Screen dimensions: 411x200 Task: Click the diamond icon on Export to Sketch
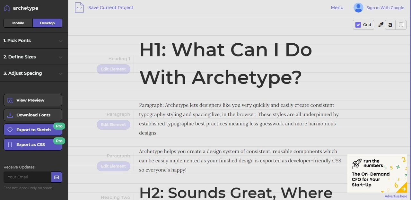[10, 130]
